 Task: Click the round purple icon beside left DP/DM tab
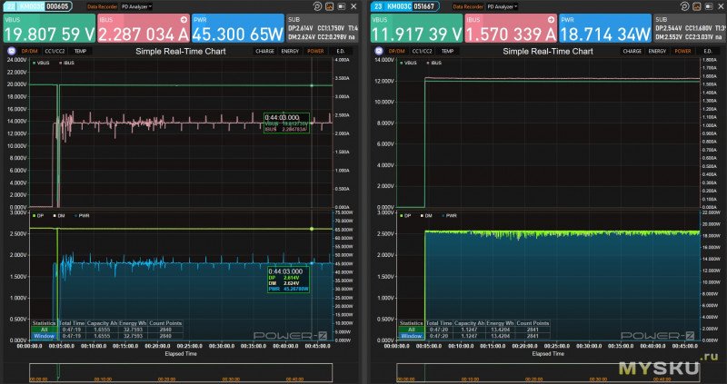[10, 52]
